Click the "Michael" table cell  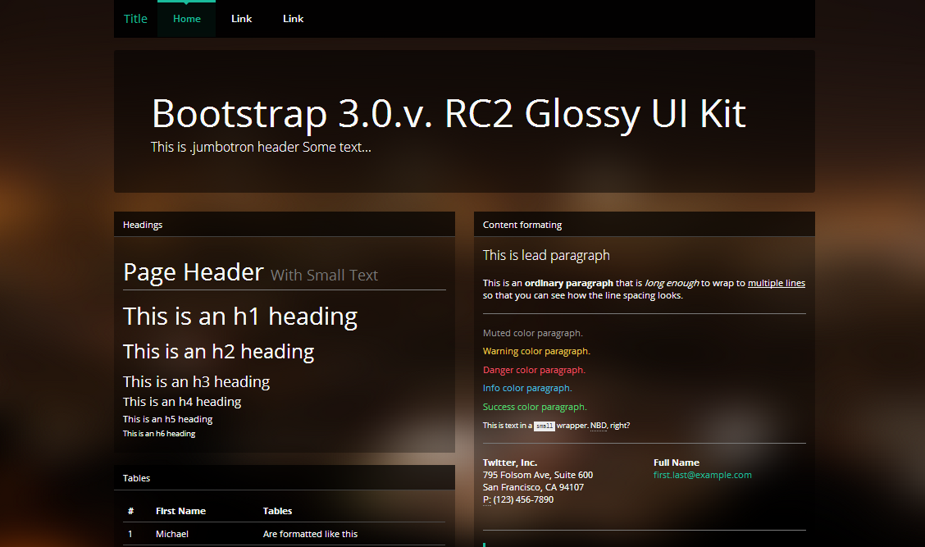click(172, 534)
